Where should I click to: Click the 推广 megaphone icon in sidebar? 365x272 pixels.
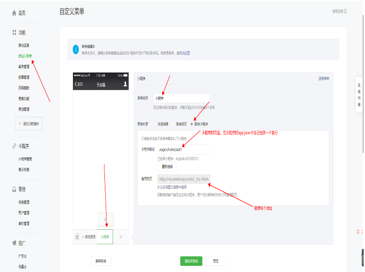(14, 243)
